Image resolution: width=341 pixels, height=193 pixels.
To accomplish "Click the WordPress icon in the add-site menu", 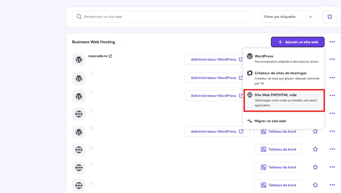I will point(250,56).
